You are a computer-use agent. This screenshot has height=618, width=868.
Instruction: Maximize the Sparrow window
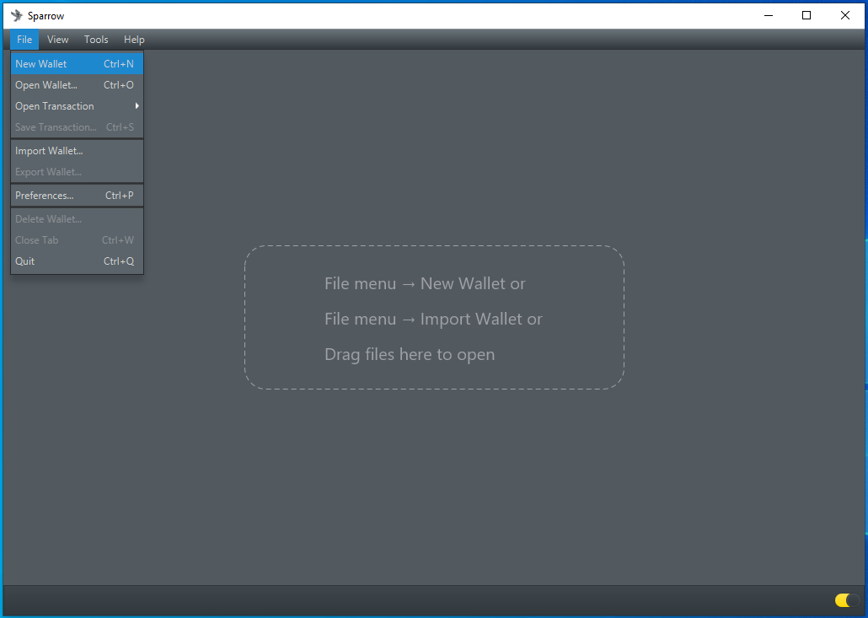coord(806,15)
